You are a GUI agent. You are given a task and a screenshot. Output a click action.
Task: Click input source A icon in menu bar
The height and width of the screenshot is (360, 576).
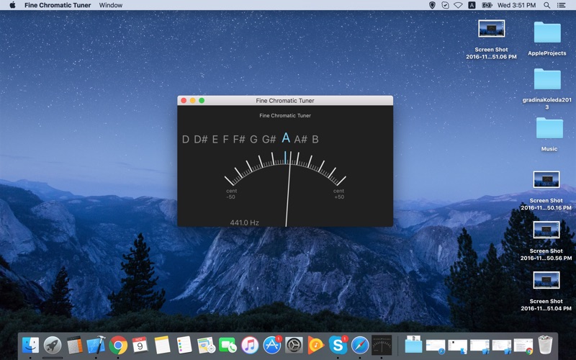[x=472, y=5]
